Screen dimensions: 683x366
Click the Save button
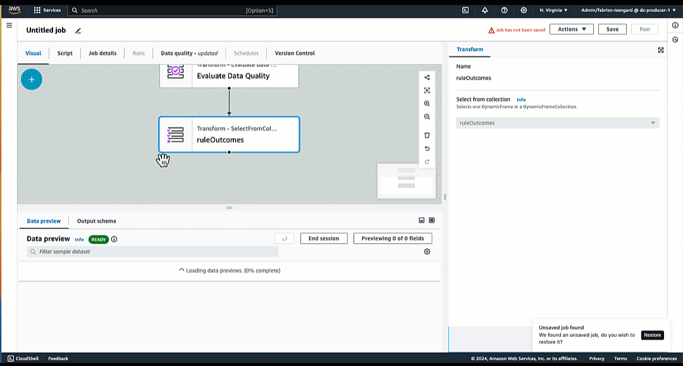point(612,29)
